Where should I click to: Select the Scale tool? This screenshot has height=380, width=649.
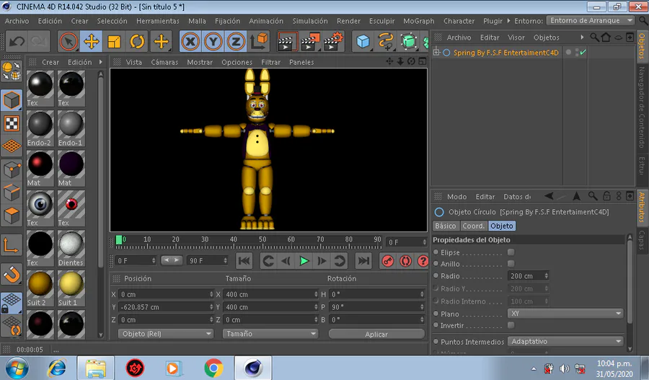point(115,42)
